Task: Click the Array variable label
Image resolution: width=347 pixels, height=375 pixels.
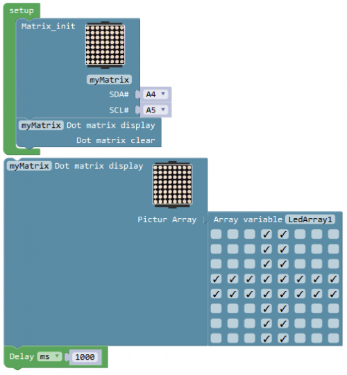Action: (x=248, y=219)
